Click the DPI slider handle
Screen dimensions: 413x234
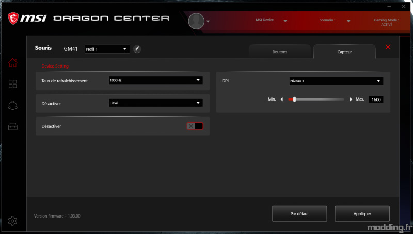click(294, 99)
